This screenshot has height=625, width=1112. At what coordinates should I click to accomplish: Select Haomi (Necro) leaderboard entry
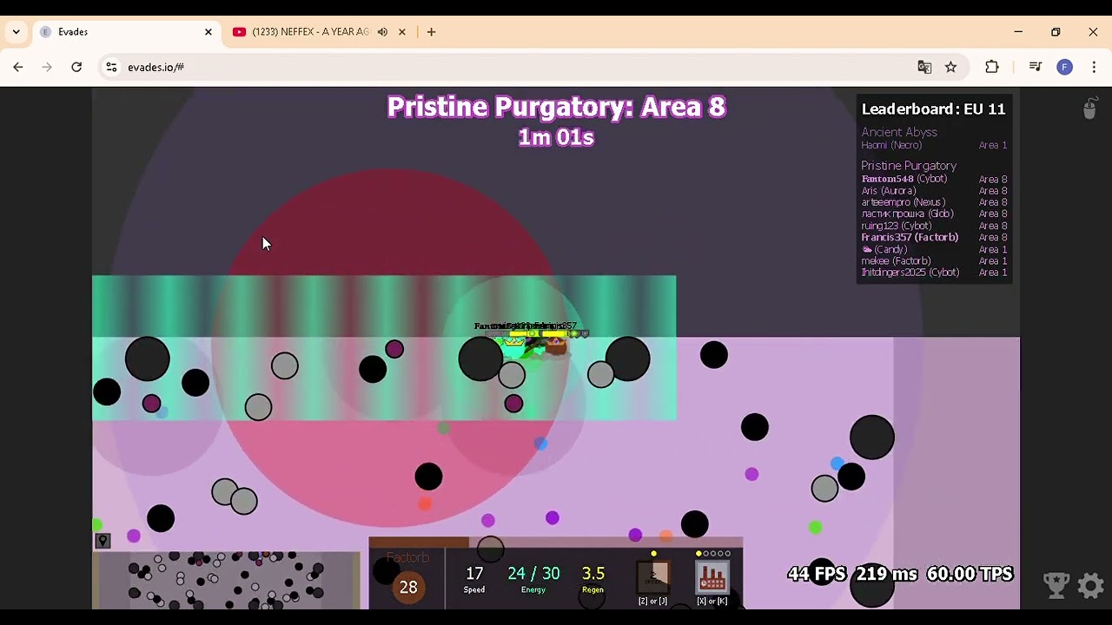pos(934,145)
